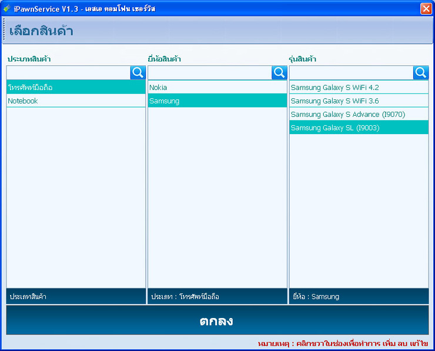Click the ประเภทสินค้า footer bar
Image resolution: width=435 pixels, height=351 pixels.
click(x=76, y=296)
